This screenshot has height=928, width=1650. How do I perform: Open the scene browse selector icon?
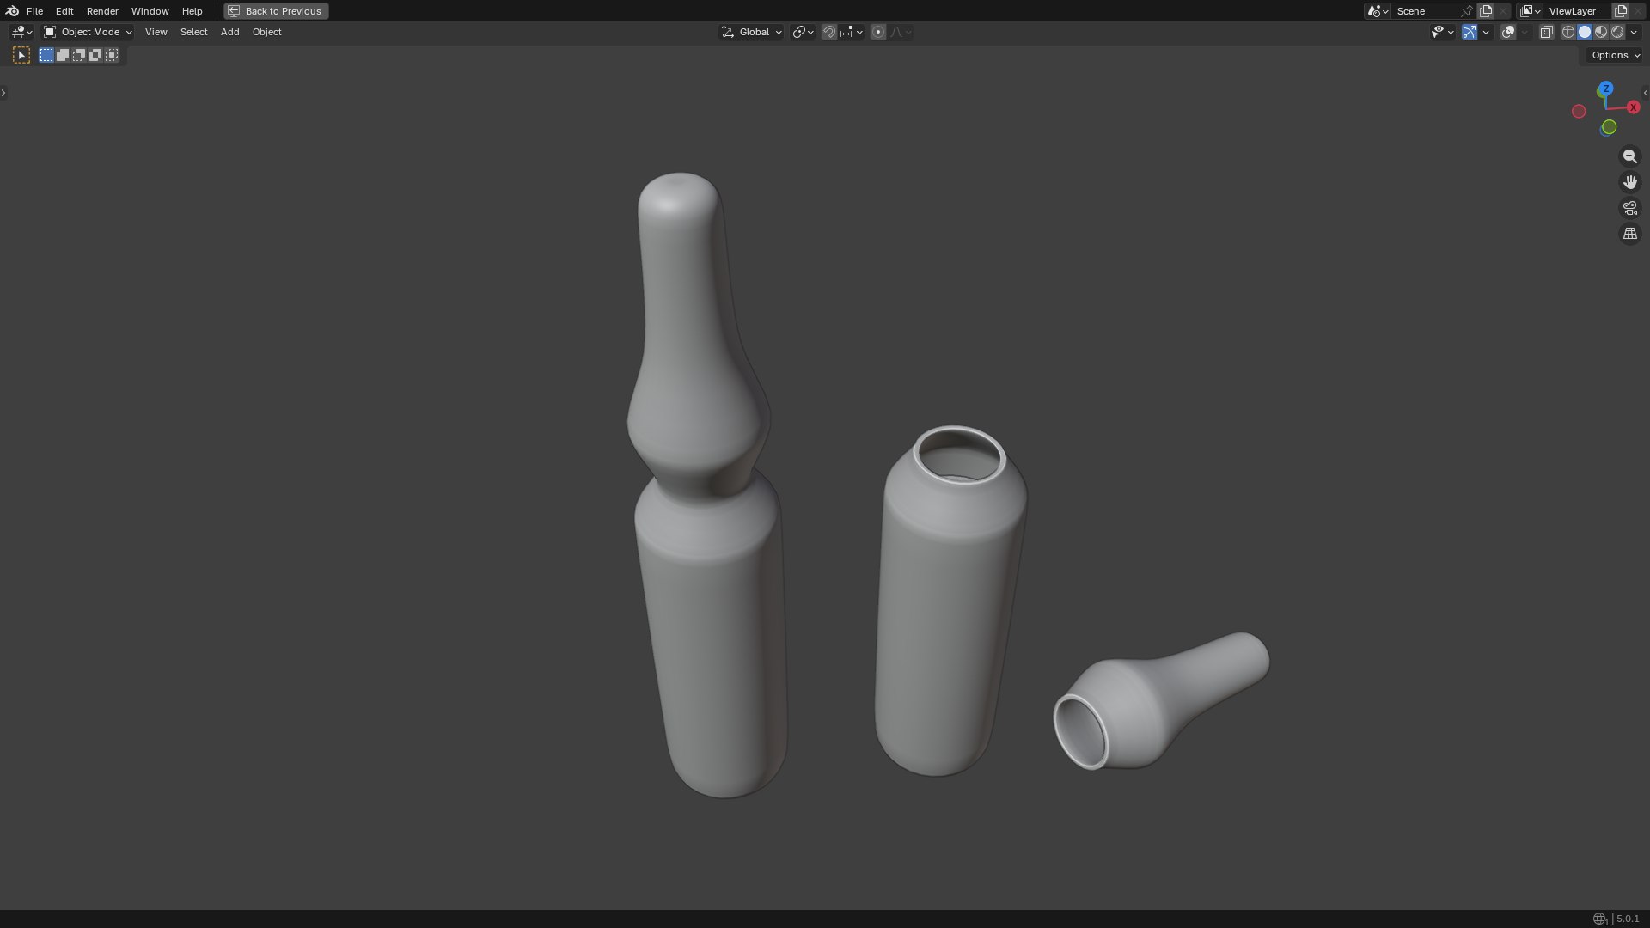tap(1378, 11)
